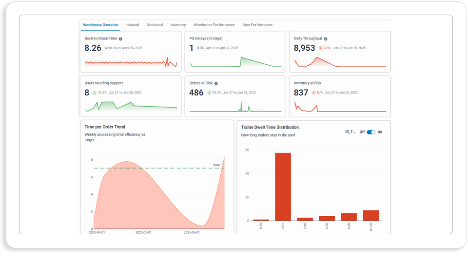Switch to the Outbound tab
The image size is (468, 263).
pos(155,25)
